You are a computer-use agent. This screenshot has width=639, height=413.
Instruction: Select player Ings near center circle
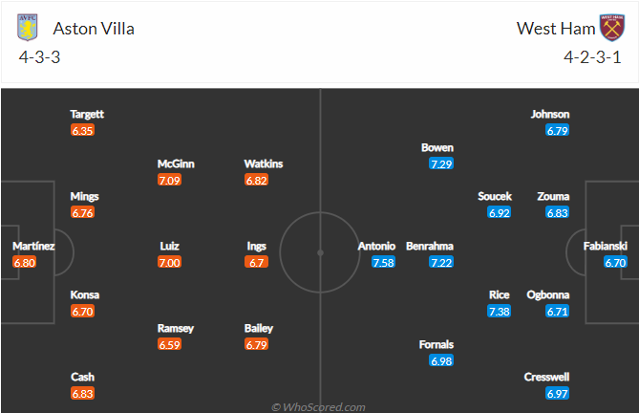coord(256,246)
